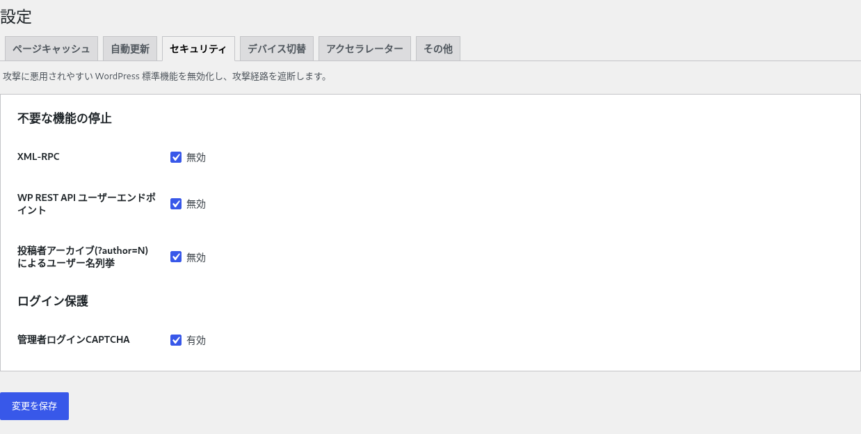Viewport: 861px width, 434px height.
Task: Click the 管理者ログインCAPTCHA row label
Action: 74,339
